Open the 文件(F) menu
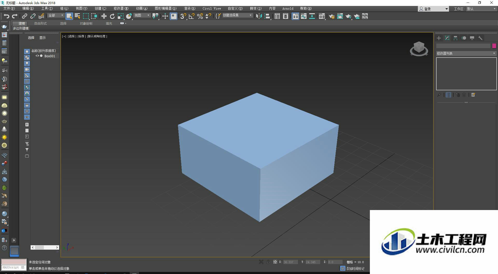Viewport: 498px width, 274px height. pos(9,9)
